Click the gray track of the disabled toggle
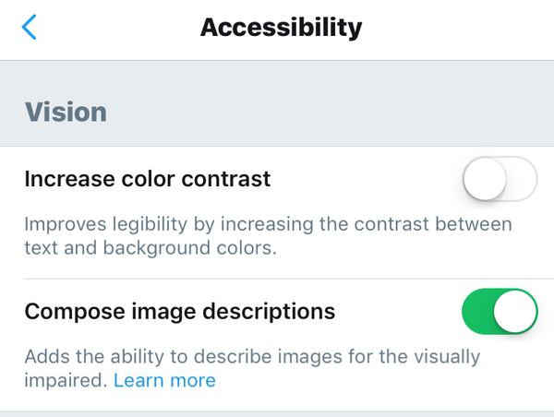 click(x=523, y=179)
